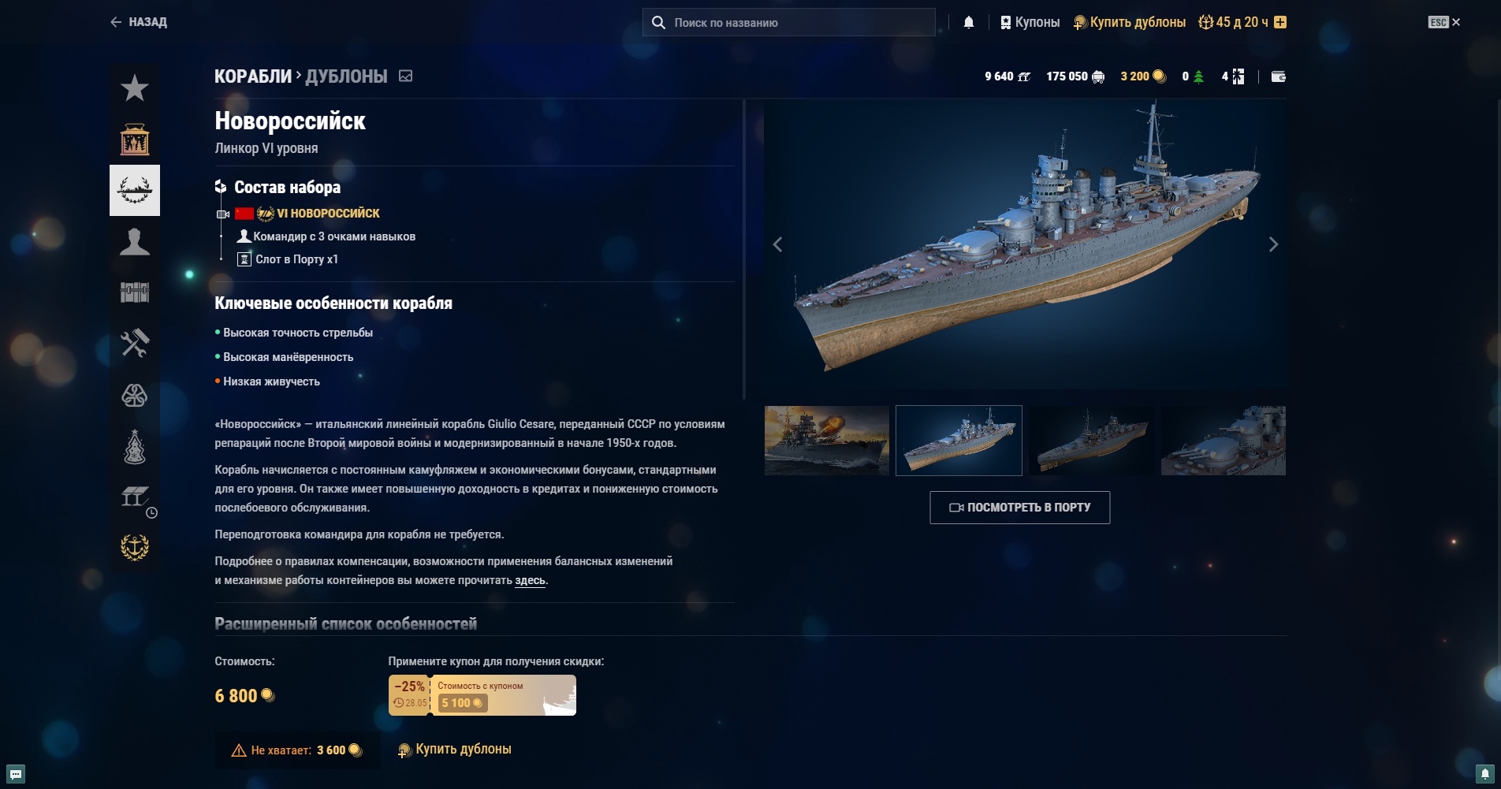Open the crossed tools upgrades category
This screenshot has width=1501, height=789.
pos(135,344)
